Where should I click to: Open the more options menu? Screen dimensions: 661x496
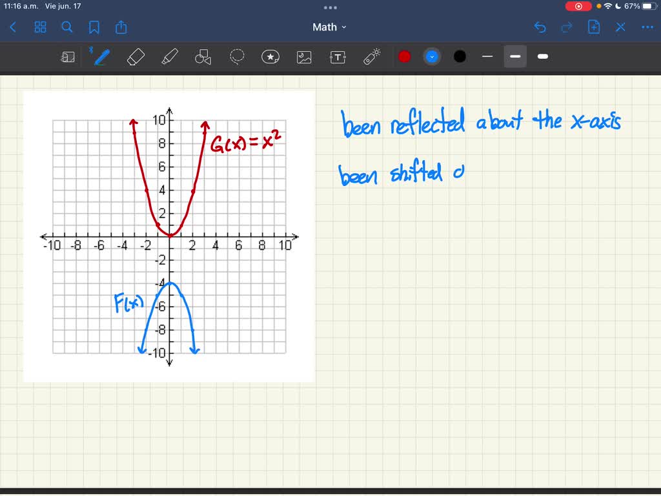(647, 27)
